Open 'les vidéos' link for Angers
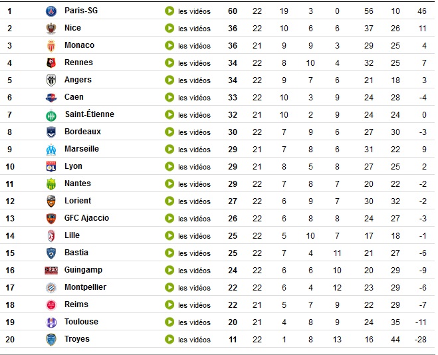Viewport: 438px width, 355px height. [194, 80]
